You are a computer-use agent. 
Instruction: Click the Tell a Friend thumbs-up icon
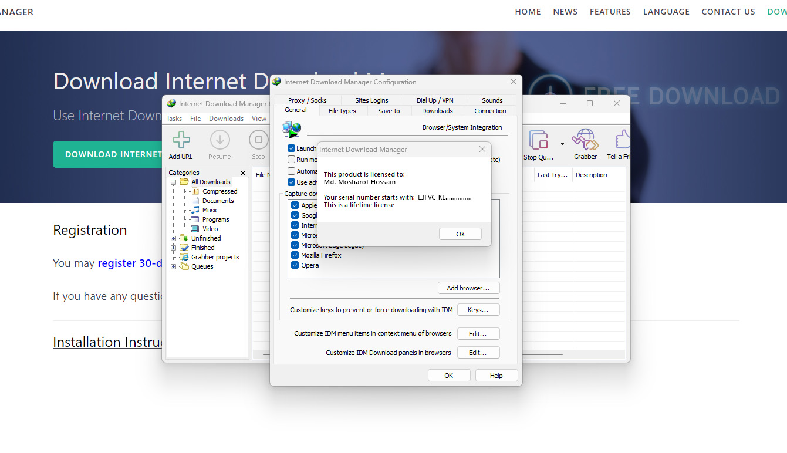coord(621,141)
